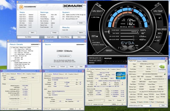Open the SPD tab in memory CPU-Z
The image size is (170, 111).
tap(24, 74)
